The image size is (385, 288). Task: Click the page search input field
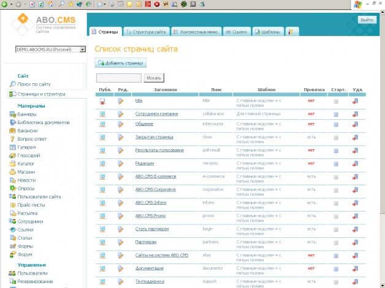(x=119, y=78)
